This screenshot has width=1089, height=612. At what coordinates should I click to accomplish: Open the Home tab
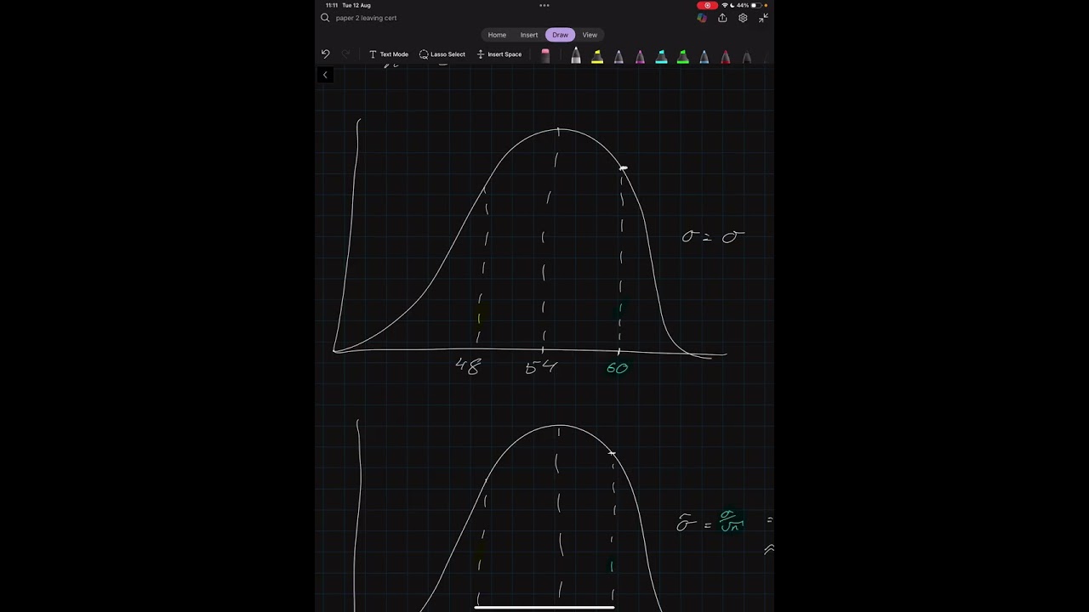(497, 35)
